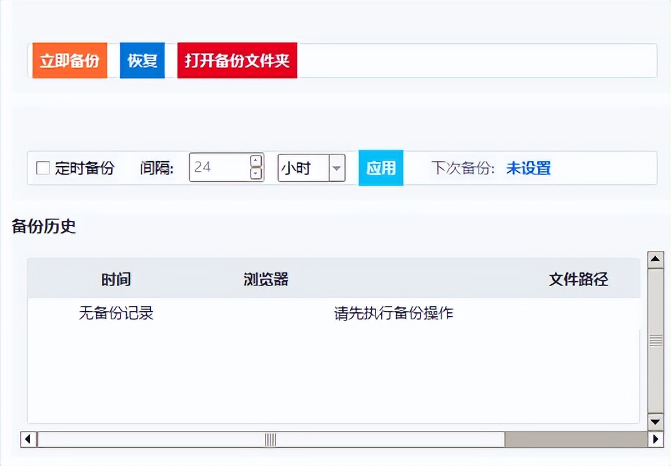Image resolution: width=671 pixels, height=466 pixels.
Task: Click the interval increment arrow
Action: point(254,161)
